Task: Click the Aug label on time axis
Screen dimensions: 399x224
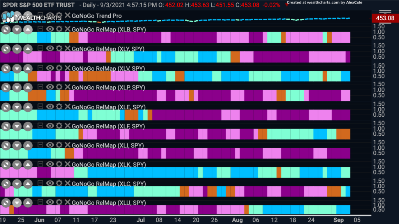Action: pyautogui.click(x=237, y=220)
